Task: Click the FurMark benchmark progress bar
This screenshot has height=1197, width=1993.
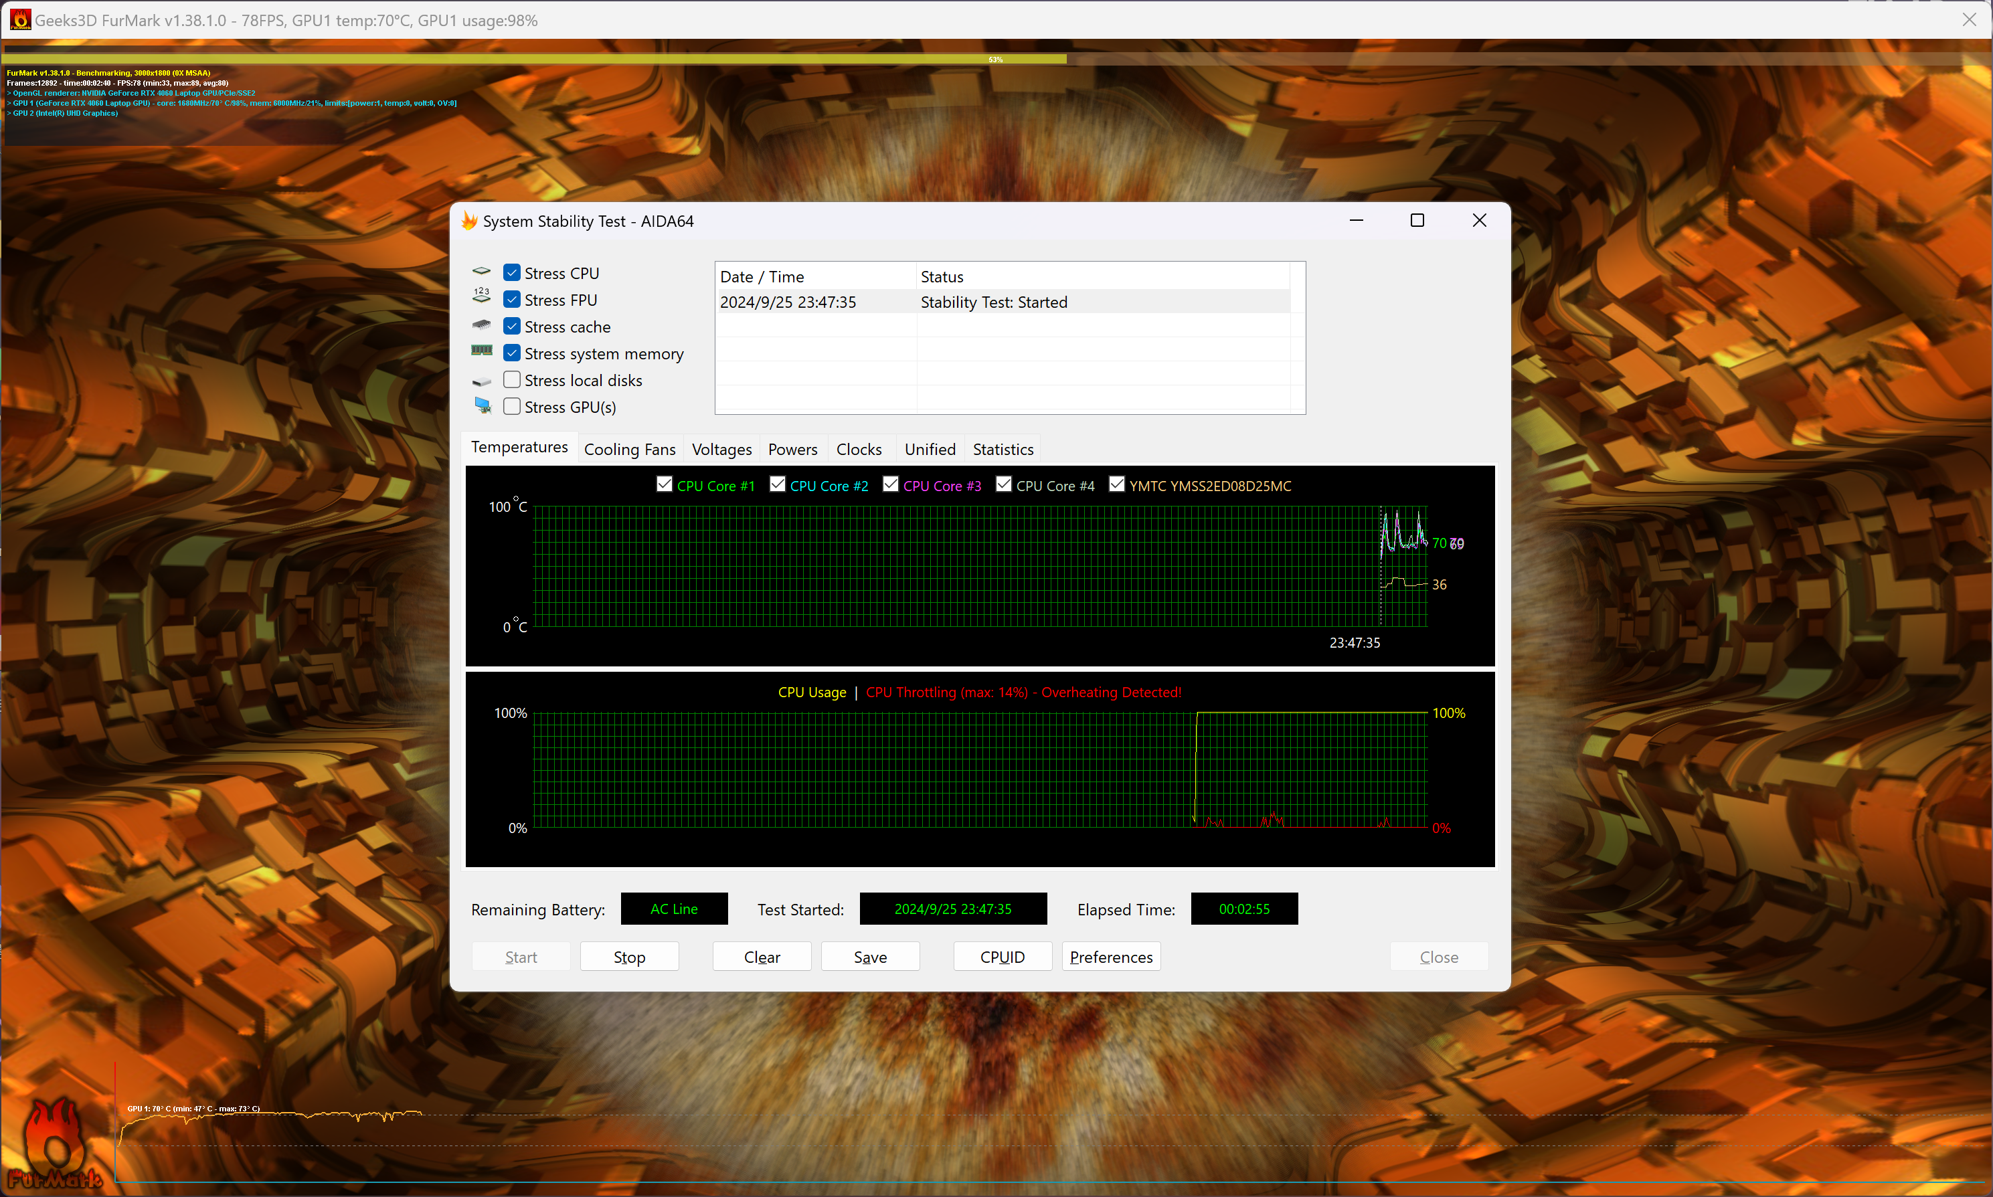Action: pos(996,59)
